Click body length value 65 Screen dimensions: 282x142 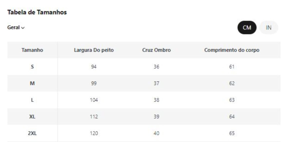[232, 133]
